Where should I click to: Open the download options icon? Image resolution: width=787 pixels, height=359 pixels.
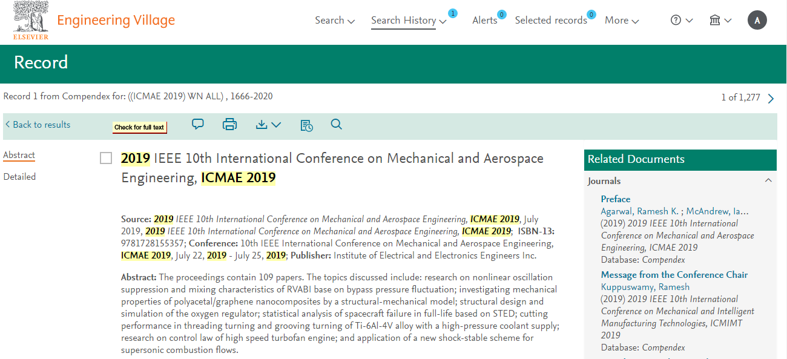point(268,125)
